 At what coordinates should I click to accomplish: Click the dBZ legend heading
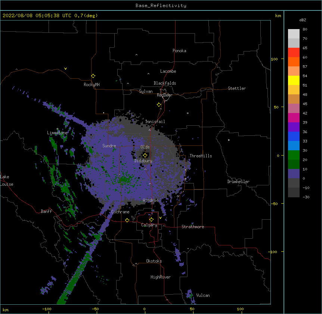point(303,20)
